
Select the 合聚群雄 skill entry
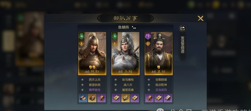(161, 80)
